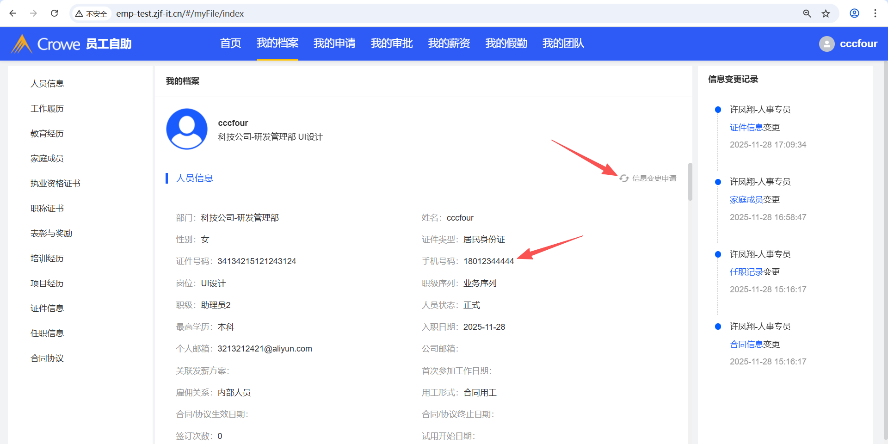Open 合同协议 in the sidebar

(47, 358)
